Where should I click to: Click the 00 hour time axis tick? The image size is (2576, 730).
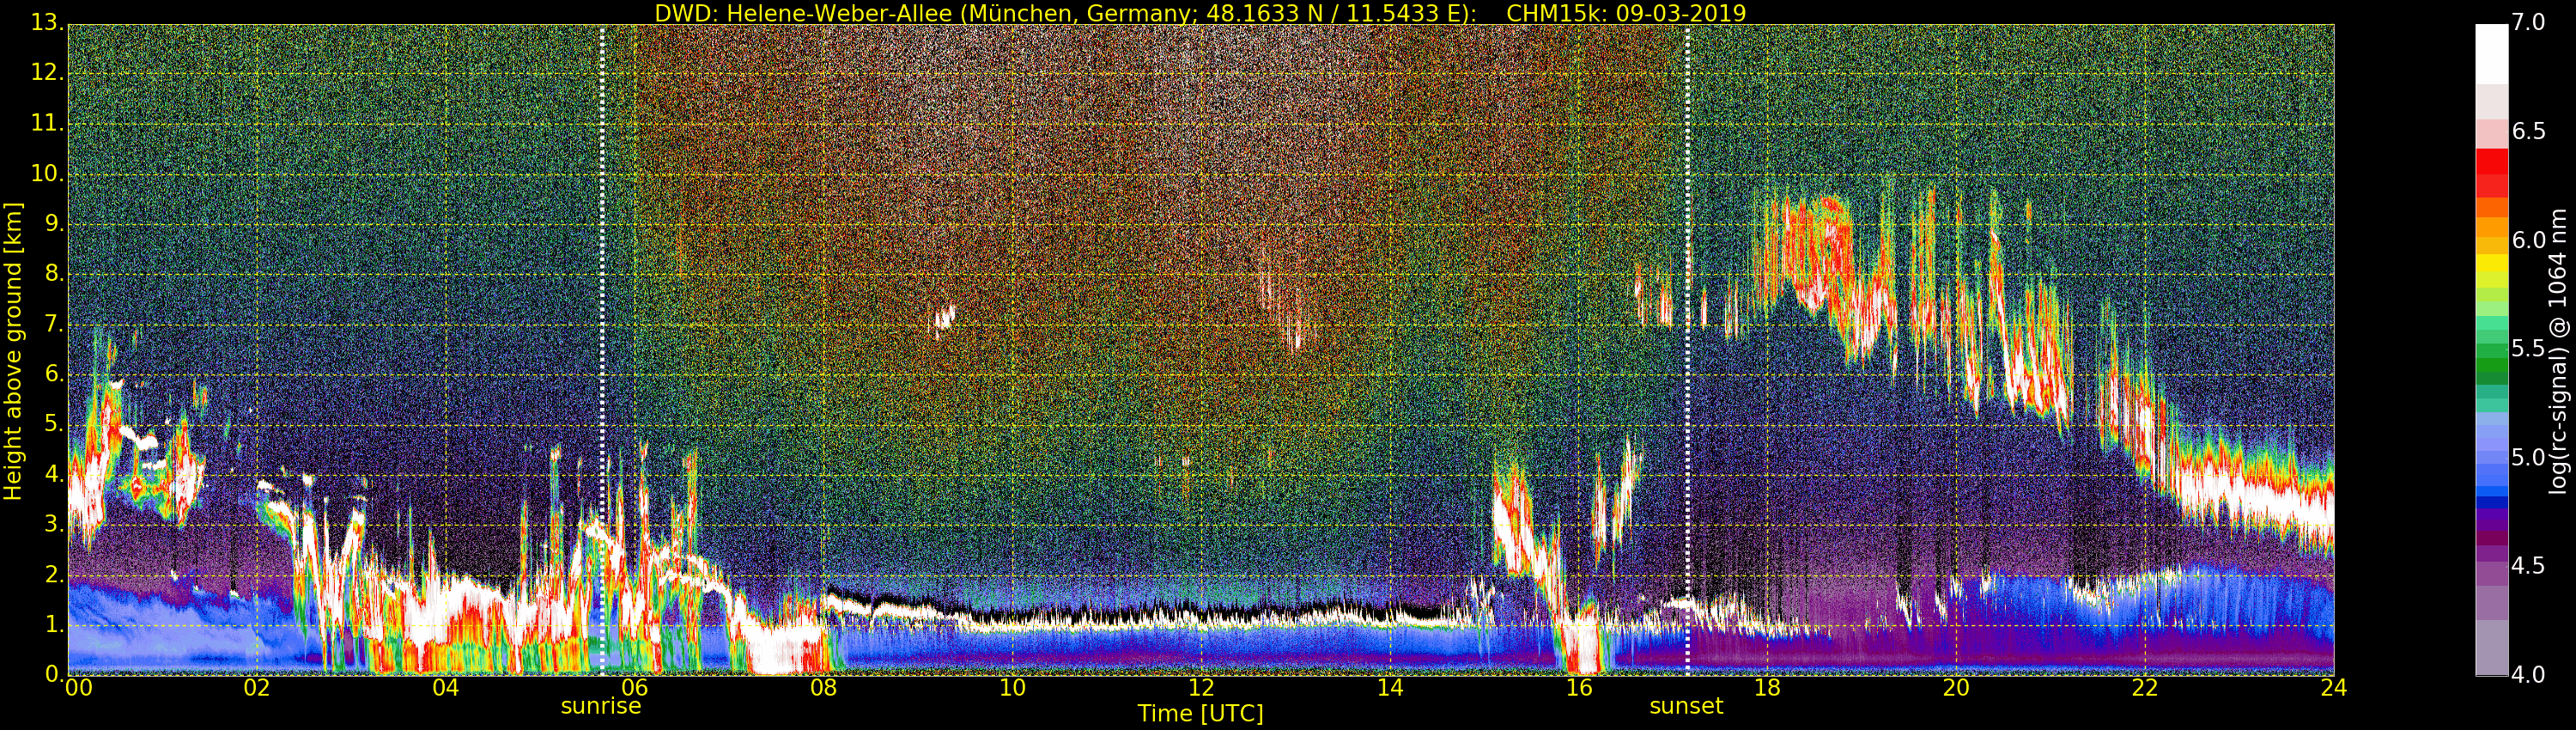tap(78, 688)
